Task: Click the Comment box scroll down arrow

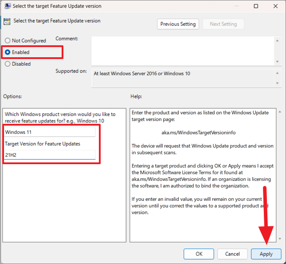Action: 277,62
